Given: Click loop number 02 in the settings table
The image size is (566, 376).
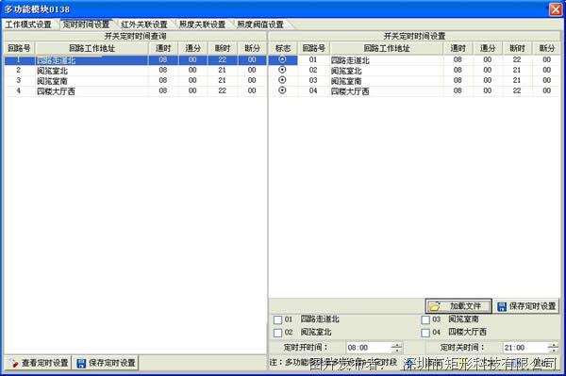Looking at the screenshot, I should [x=313, y=70].
